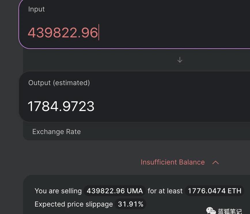Click the 31.91% slippage value
This screenshot has height=214, width=250.
[131, 204]
